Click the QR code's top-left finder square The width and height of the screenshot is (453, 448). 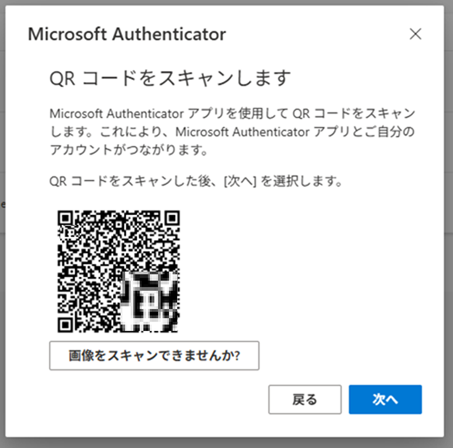click(x=66, y=219)
